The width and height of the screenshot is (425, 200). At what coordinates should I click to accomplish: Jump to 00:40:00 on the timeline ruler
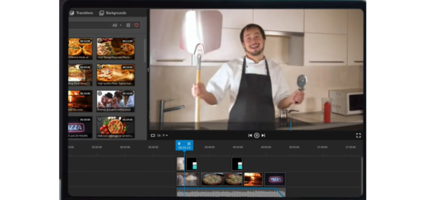pos(209,147)
